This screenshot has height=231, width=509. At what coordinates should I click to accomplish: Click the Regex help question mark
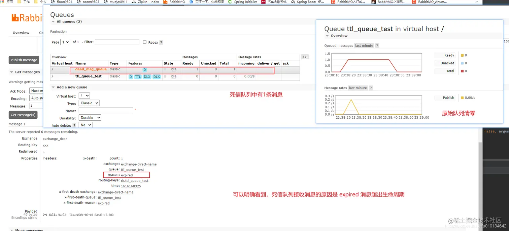[x=161, y=43]
